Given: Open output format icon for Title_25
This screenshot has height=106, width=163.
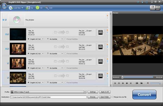Looking at the screenshot, I should click(x=101, y=76).
